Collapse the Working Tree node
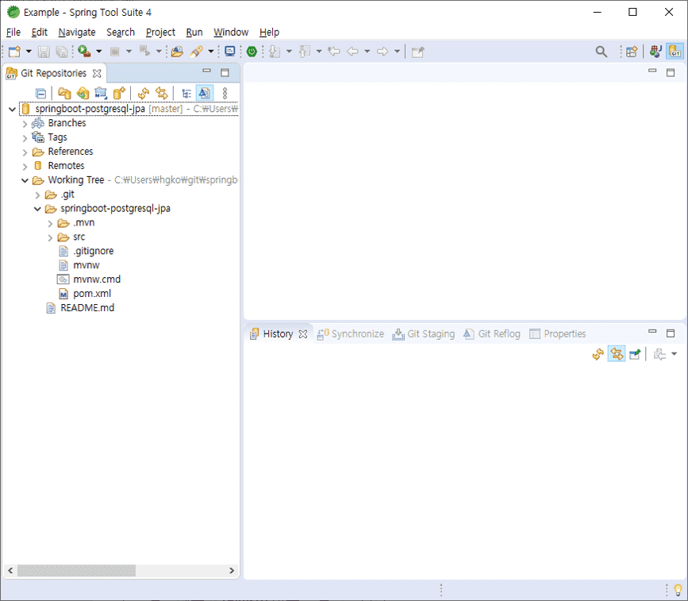This screenshot has height=601, width=688. (x=25, y=180)
